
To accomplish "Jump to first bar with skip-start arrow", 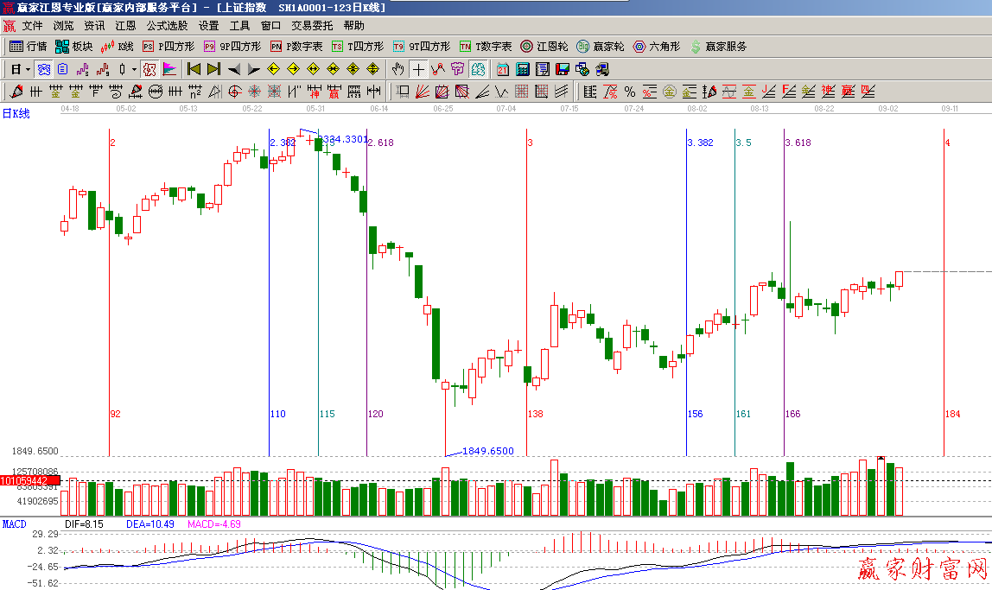I will (x=194, y=69).
